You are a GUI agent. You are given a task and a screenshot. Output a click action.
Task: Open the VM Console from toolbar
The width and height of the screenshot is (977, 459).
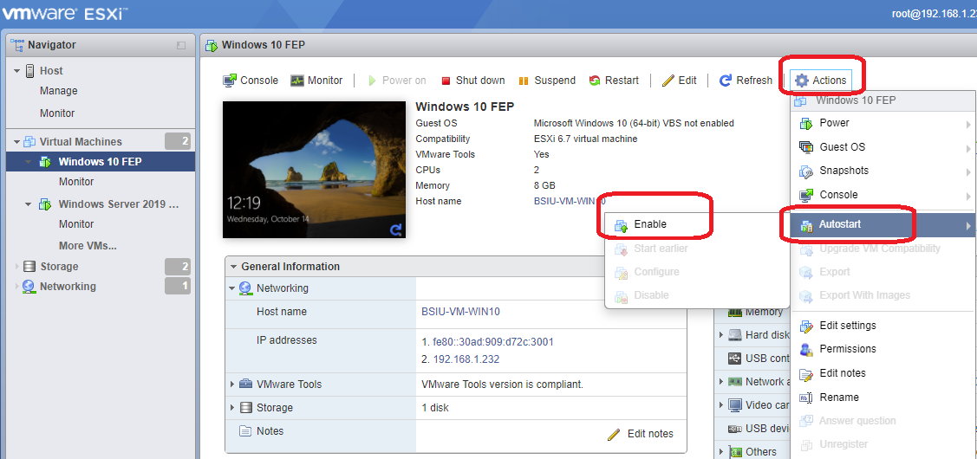click(251, 81)
